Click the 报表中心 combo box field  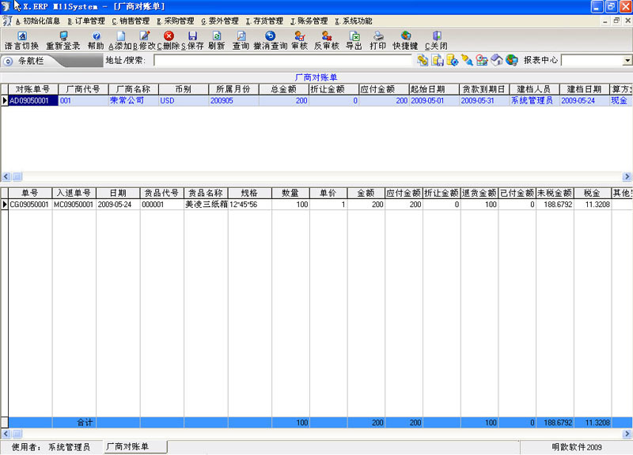pos(592,61)
